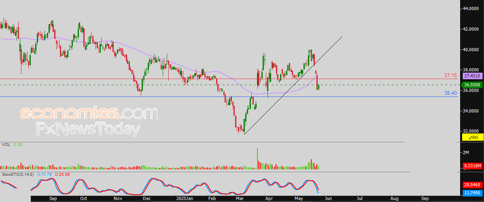Click the yellow خطي chart-type label

(473, 137)
